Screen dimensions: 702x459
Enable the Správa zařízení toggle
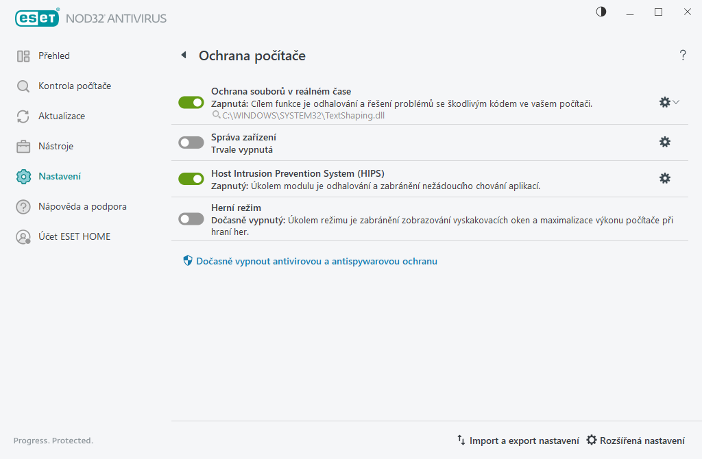[x=191, y=142]
